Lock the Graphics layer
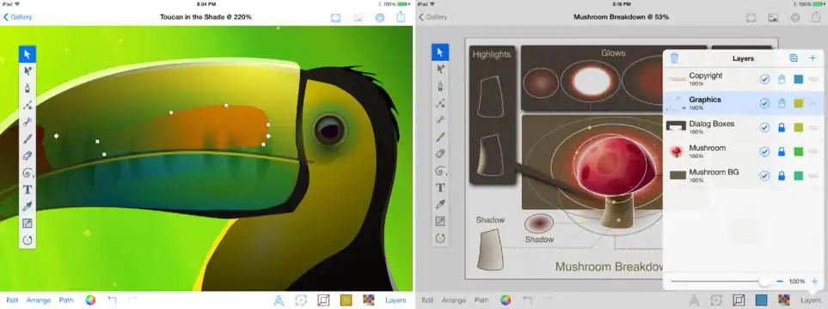This screenshot has height=309, width=828. coord(782,103)
